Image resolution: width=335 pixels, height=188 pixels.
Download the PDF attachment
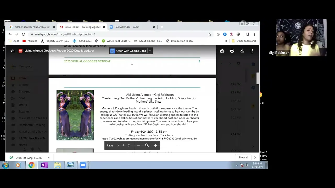click(242, 51)
